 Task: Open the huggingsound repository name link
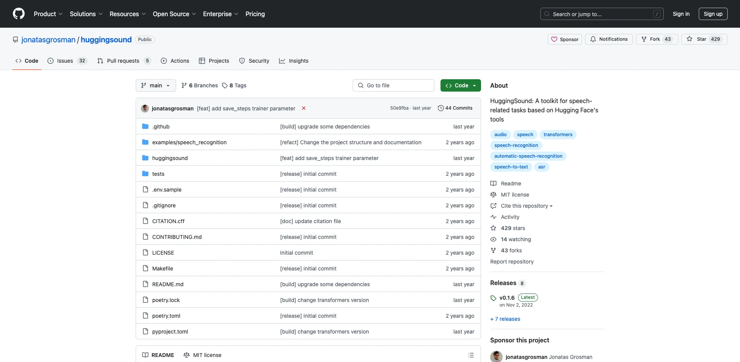tap(106, 40)
